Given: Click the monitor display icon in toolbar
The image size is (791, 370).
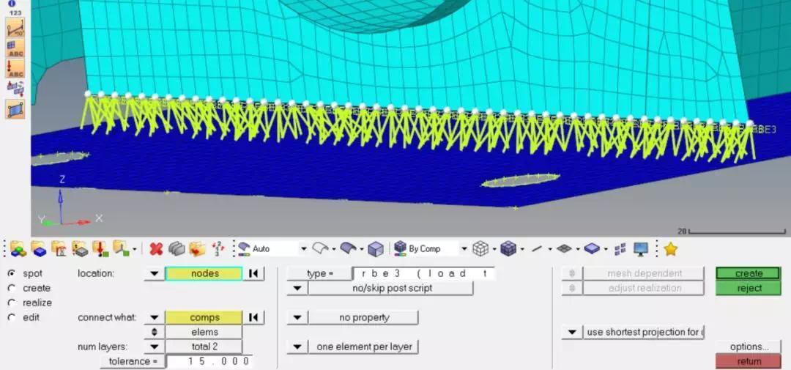Looking at the screenshot, I should [x=641, y=248].
